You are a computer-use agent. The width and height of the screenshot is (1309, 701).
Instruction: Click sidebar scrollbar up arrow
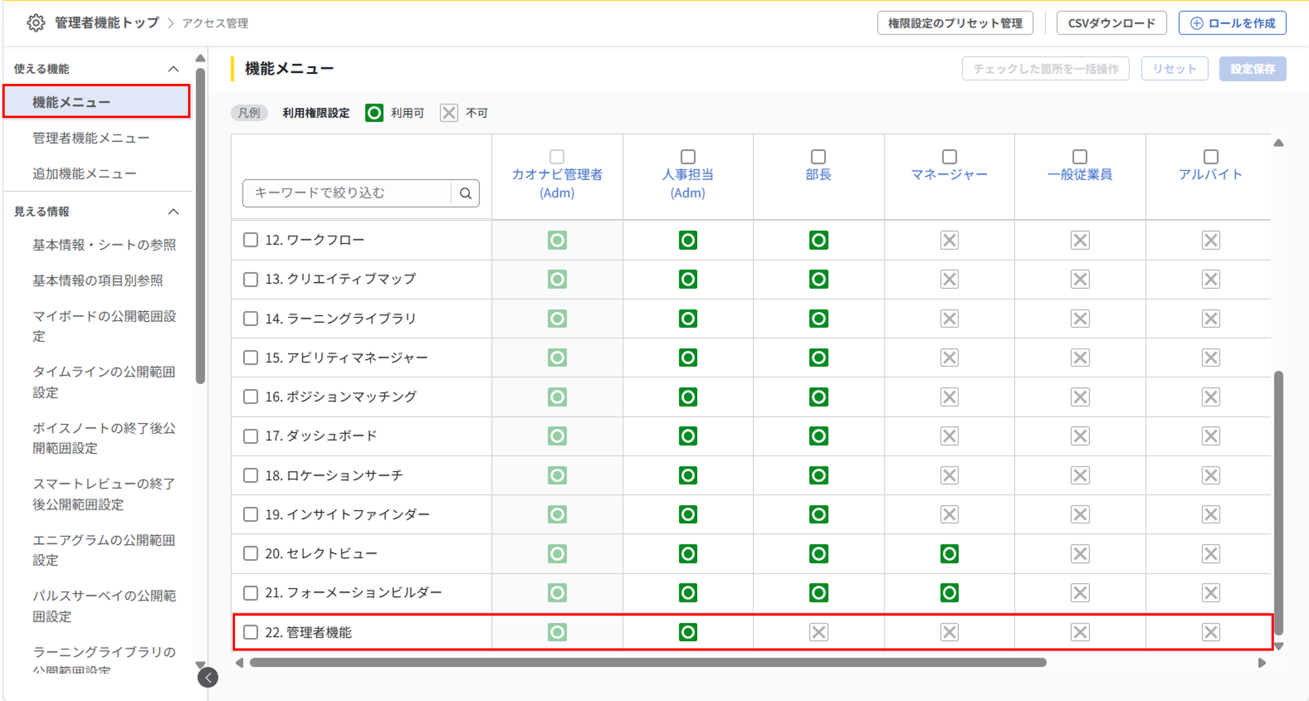coord(201,58)
